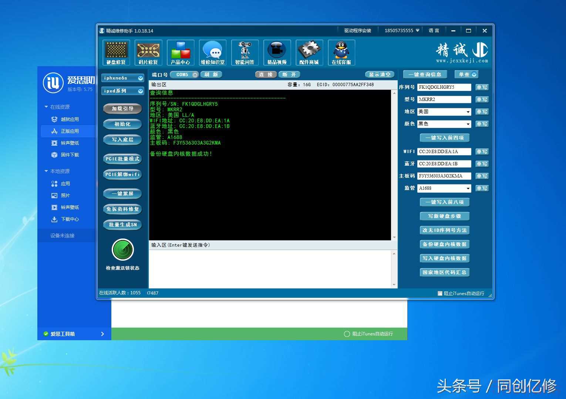Click the 连接 connect button
This screenshot has width=566, height=399.
coord(266,74)
